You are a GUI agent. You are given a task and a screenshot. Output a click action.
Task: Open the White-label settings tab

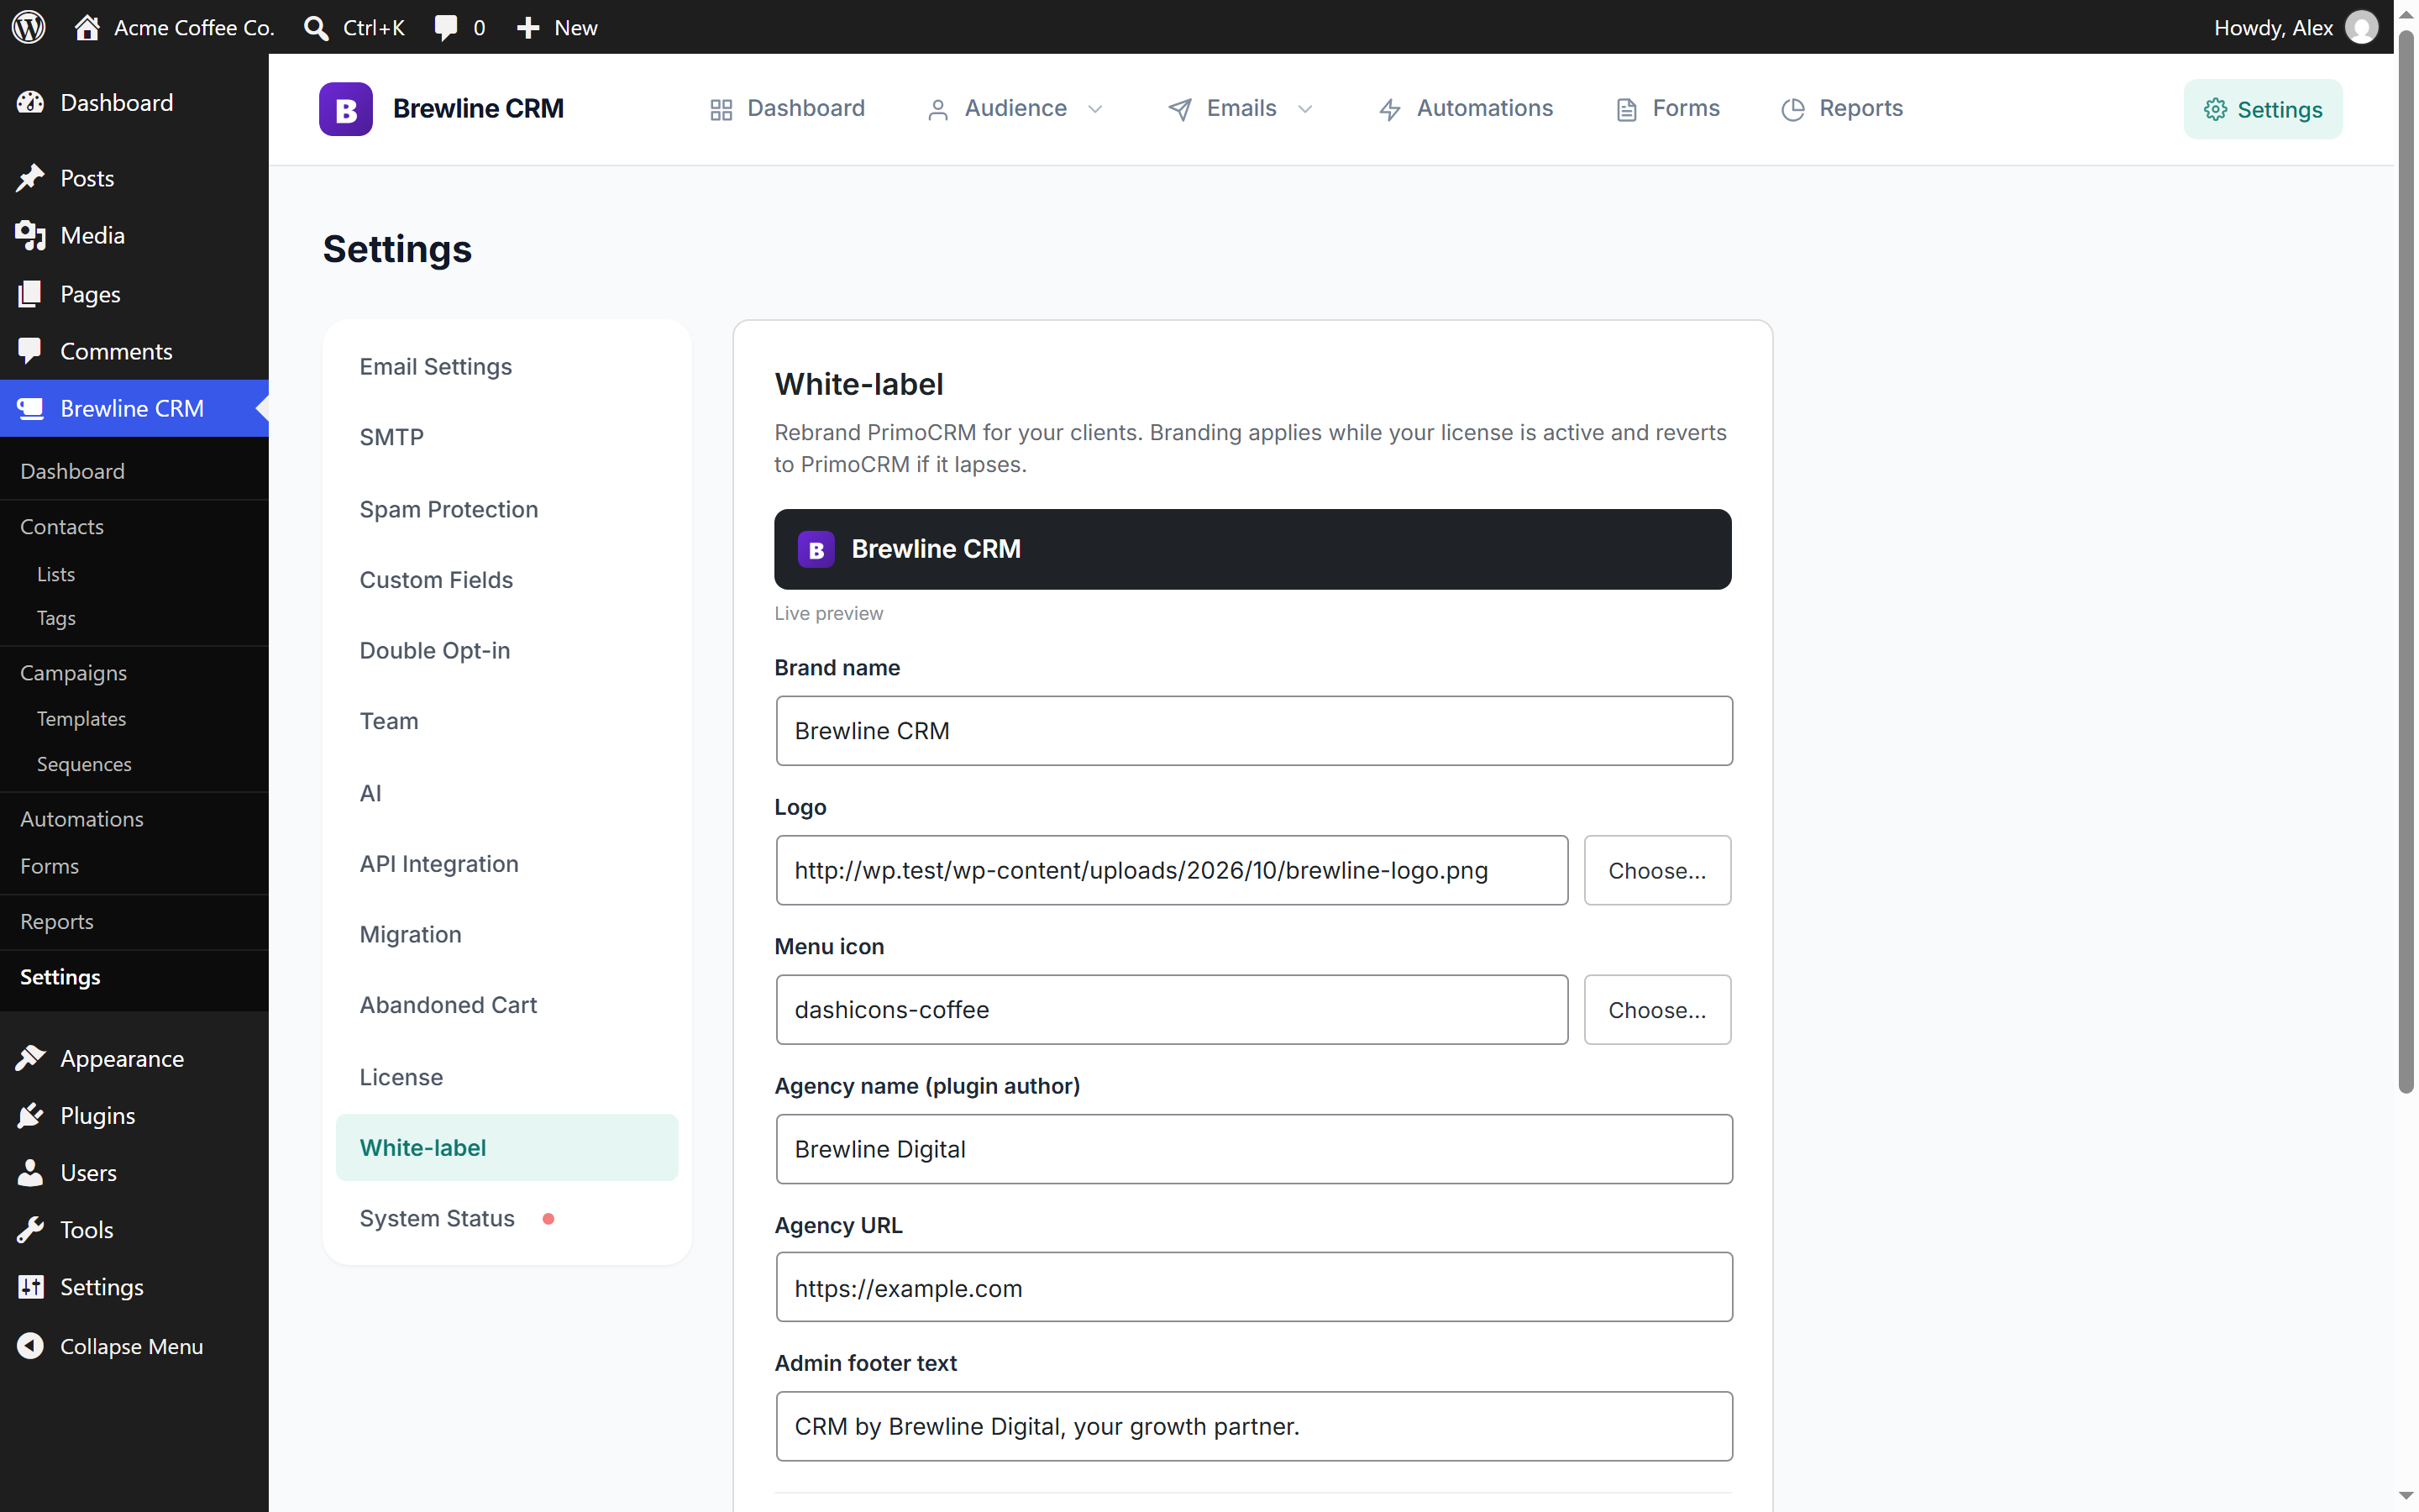pos(506,1147)
